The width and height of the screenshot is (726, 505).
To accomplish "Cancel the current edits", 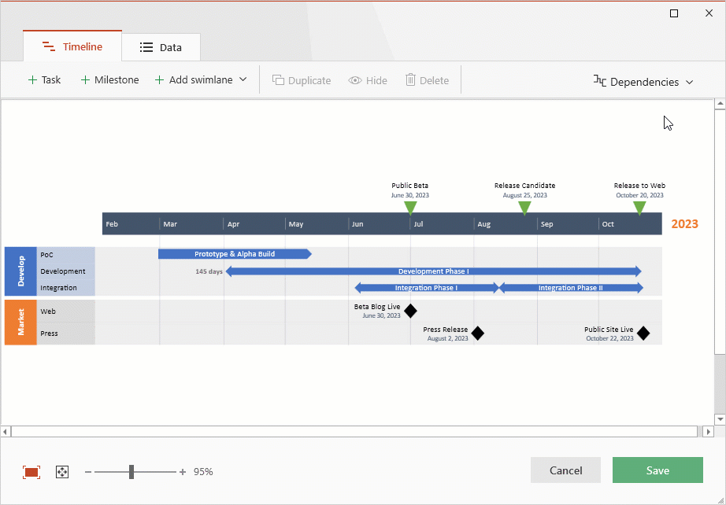I will coord(565,470).
